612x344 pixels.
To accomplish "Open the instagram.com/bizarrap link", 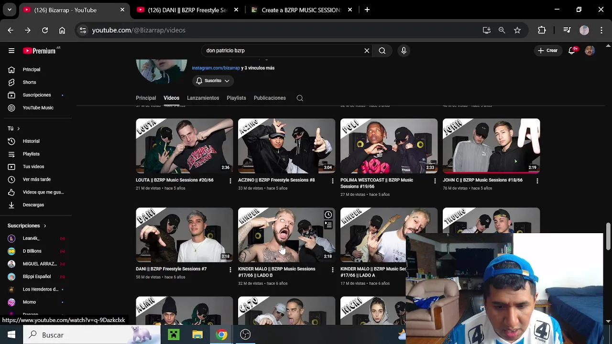I will 216,68.
